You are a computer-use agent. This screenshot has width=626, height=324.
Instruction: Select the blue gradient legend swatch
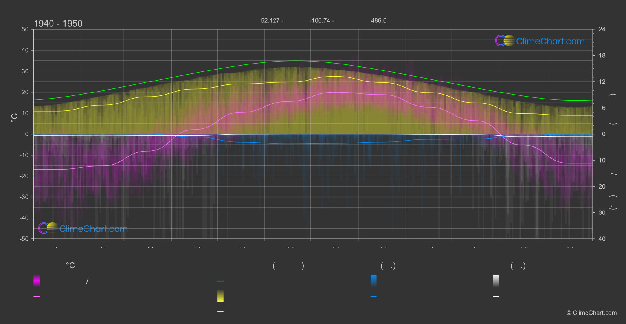tap(374, 280)
